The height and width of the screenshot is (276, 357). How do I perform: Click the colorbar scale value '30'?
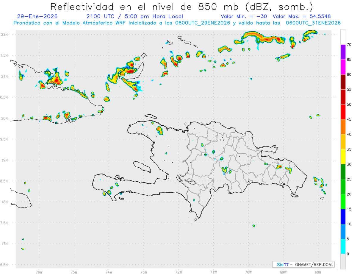click(x=349, y=164)
